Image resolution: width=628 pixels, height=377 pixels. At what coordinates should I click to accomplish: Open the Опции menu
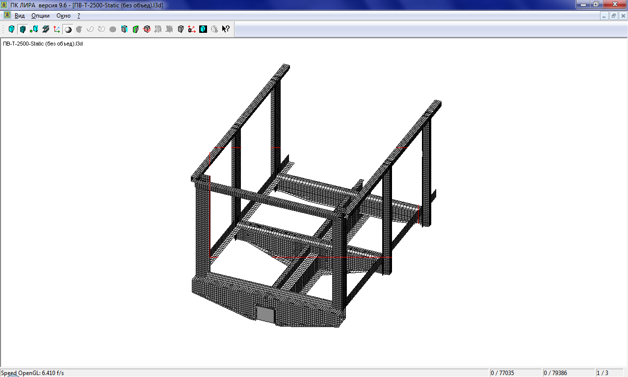tap(41, 16)
